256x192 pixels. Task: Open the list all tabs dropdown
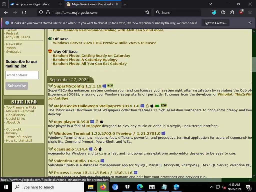[210, 4]
